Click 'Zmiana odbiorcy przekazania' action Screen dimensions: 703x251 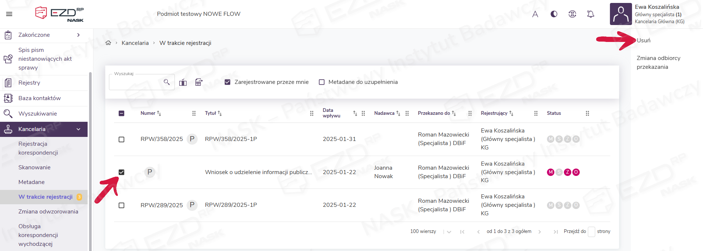[x=658, y=63]
